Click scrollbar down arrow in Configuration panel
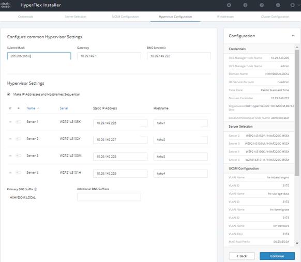Screen dimensions: 301x262 (x=297, y=243)
